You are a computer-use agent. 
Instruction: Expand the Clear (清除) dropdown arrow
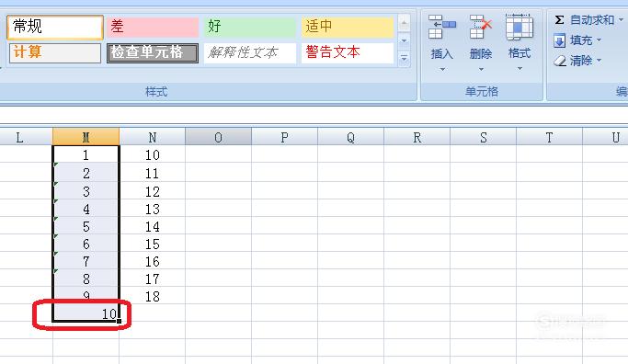(x=599, y=60)
